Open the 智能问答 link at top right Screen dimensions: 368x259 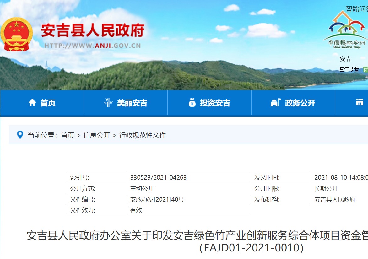357,9
